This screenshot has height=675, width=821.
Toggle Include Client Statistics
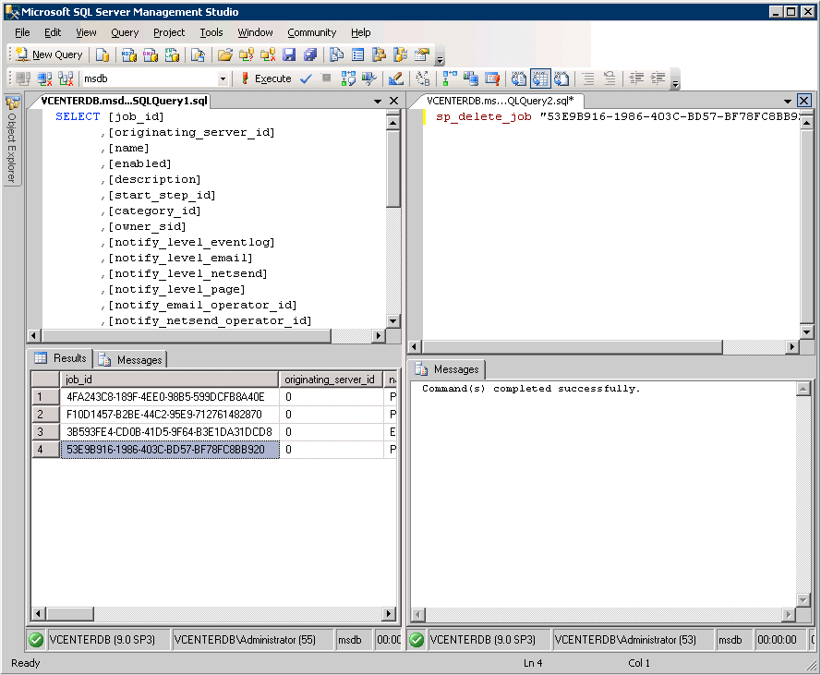click(471, 78)
